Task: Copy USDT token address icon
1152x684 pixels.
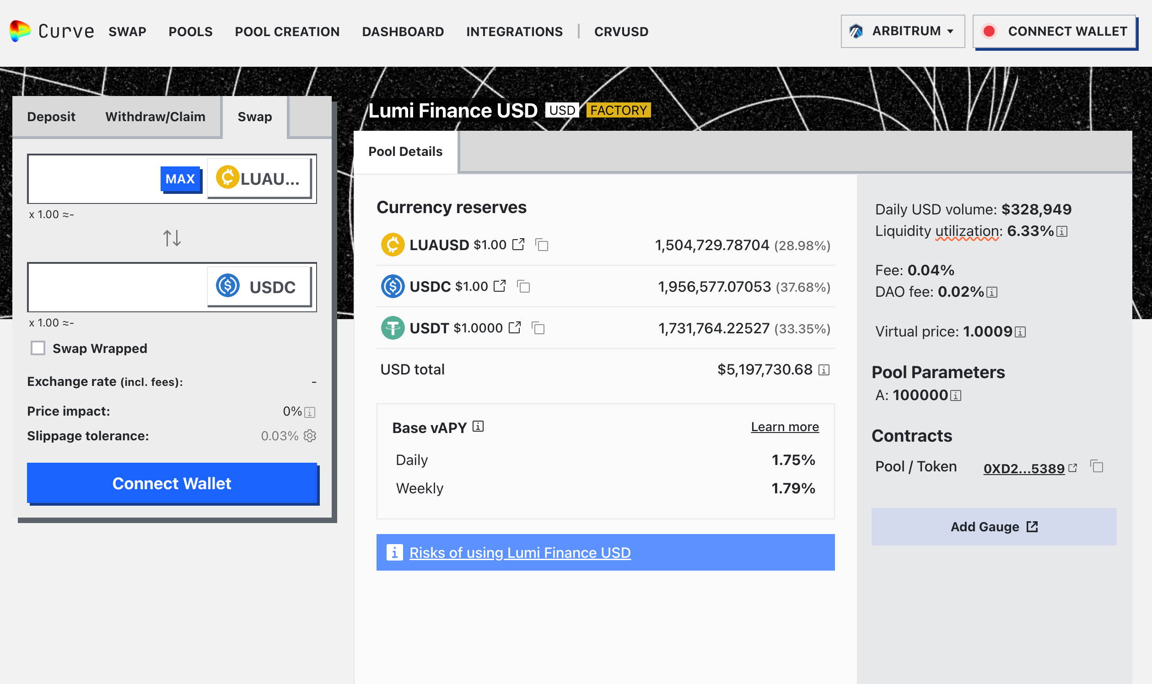Action: click(x=538, y=328)
